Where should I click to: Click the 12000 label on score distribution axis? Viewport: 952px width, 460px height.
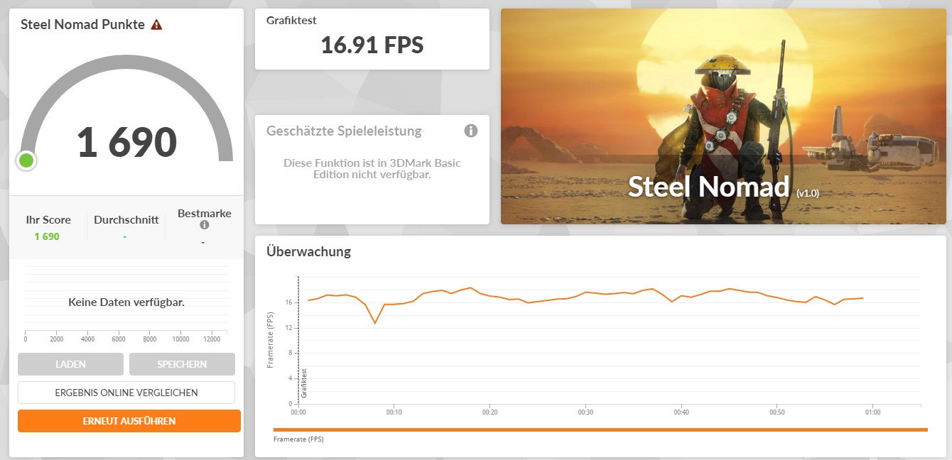click(212, 339)
